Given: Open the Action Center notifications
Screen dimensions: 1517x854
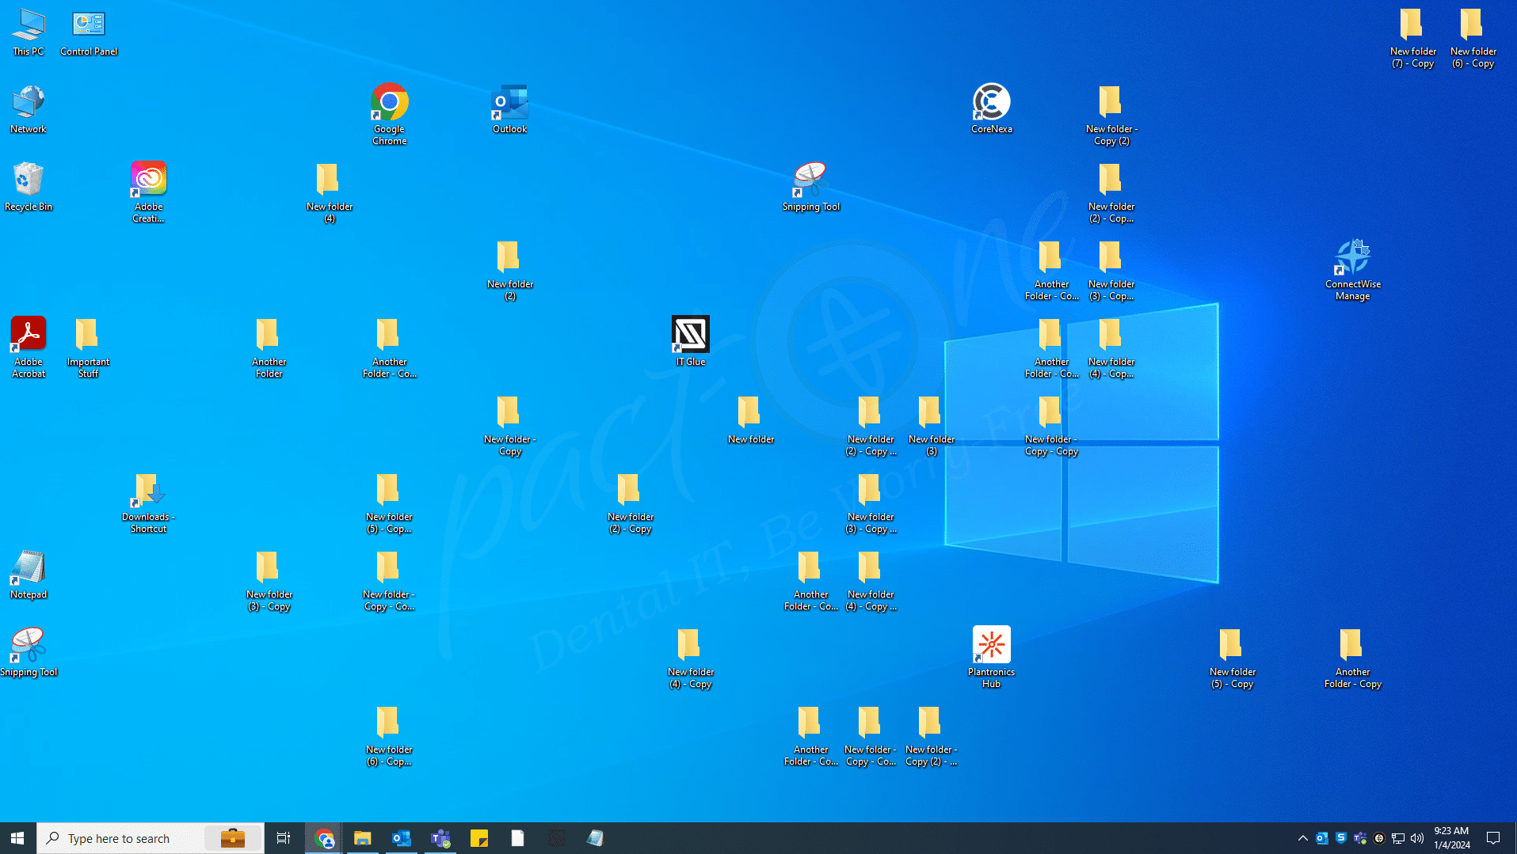Looking at the screenshot, I should (x=1494, y=837).
